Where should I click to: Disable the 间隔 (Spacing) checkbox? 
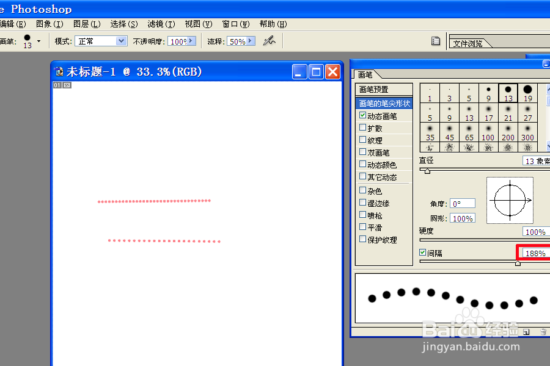click(423, 253)
